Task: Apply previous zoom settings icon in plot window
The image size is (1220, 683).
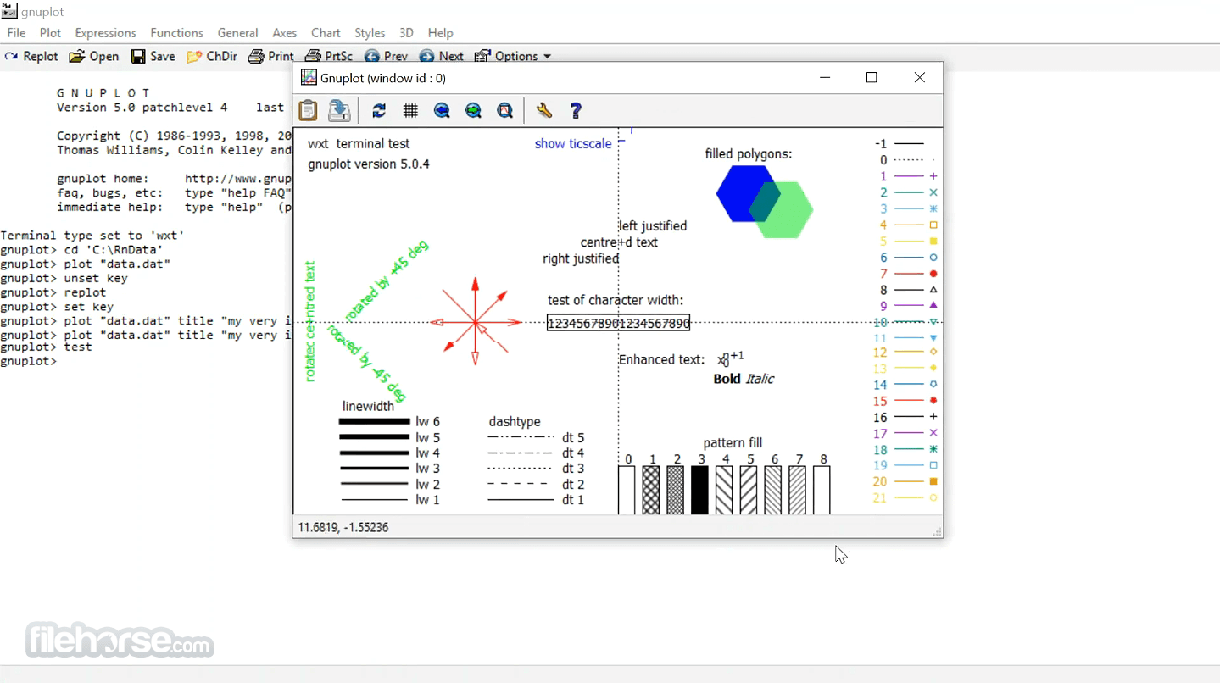Action: (x=442, y=110)
